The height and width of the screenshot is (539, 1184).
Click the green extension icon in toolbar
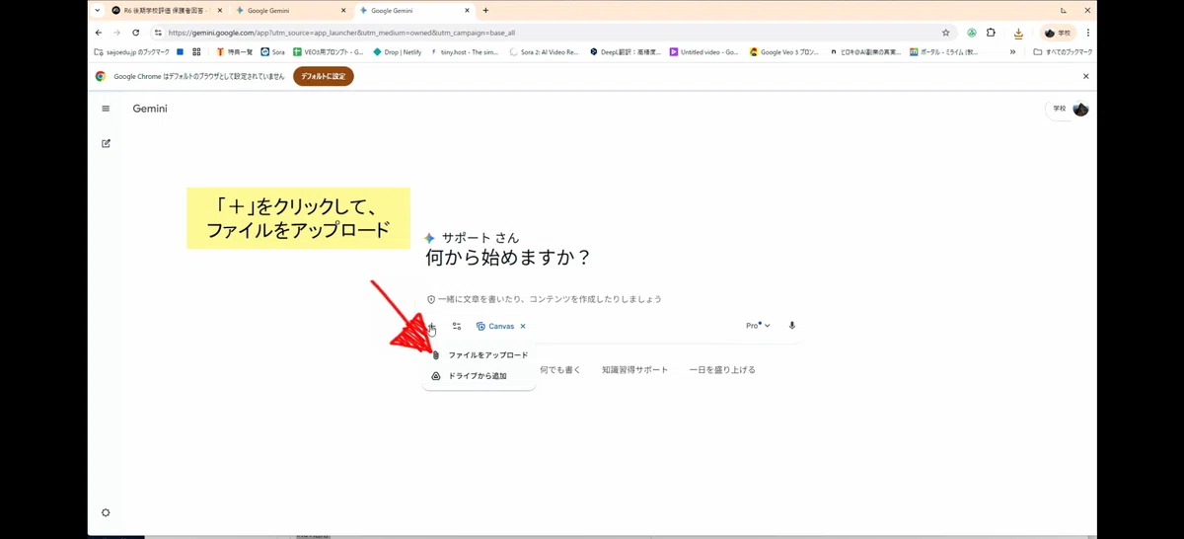972,33
